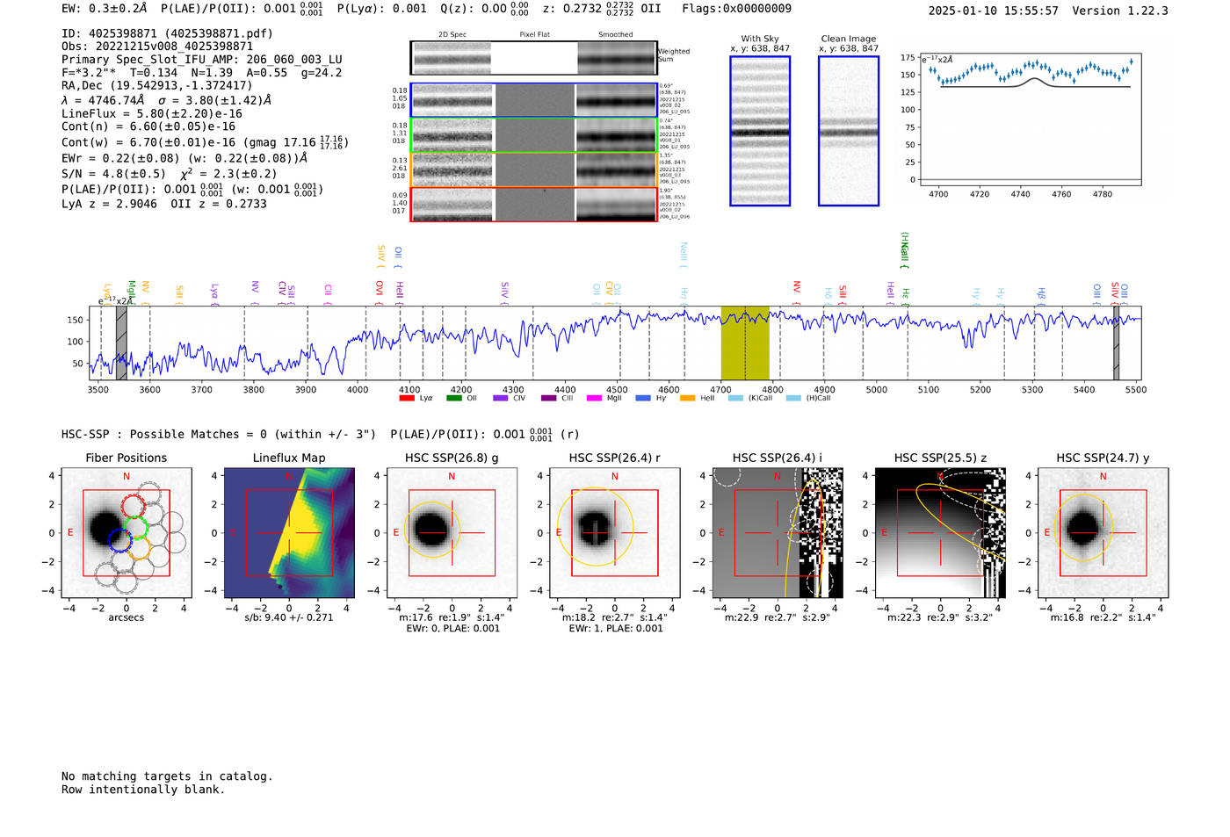Viewport: 1230px width, 837px height.
Task: Open the Fiber Positions thumbnail
Action: [127, 533]
